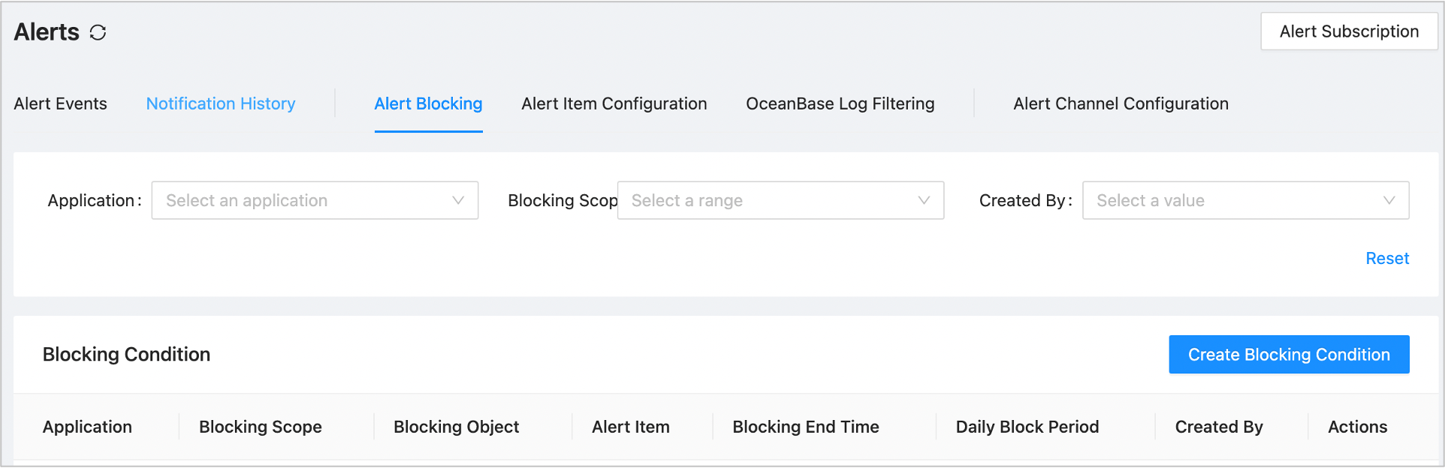
Task: Click the Alert Subscription button
Action: 1349,31
